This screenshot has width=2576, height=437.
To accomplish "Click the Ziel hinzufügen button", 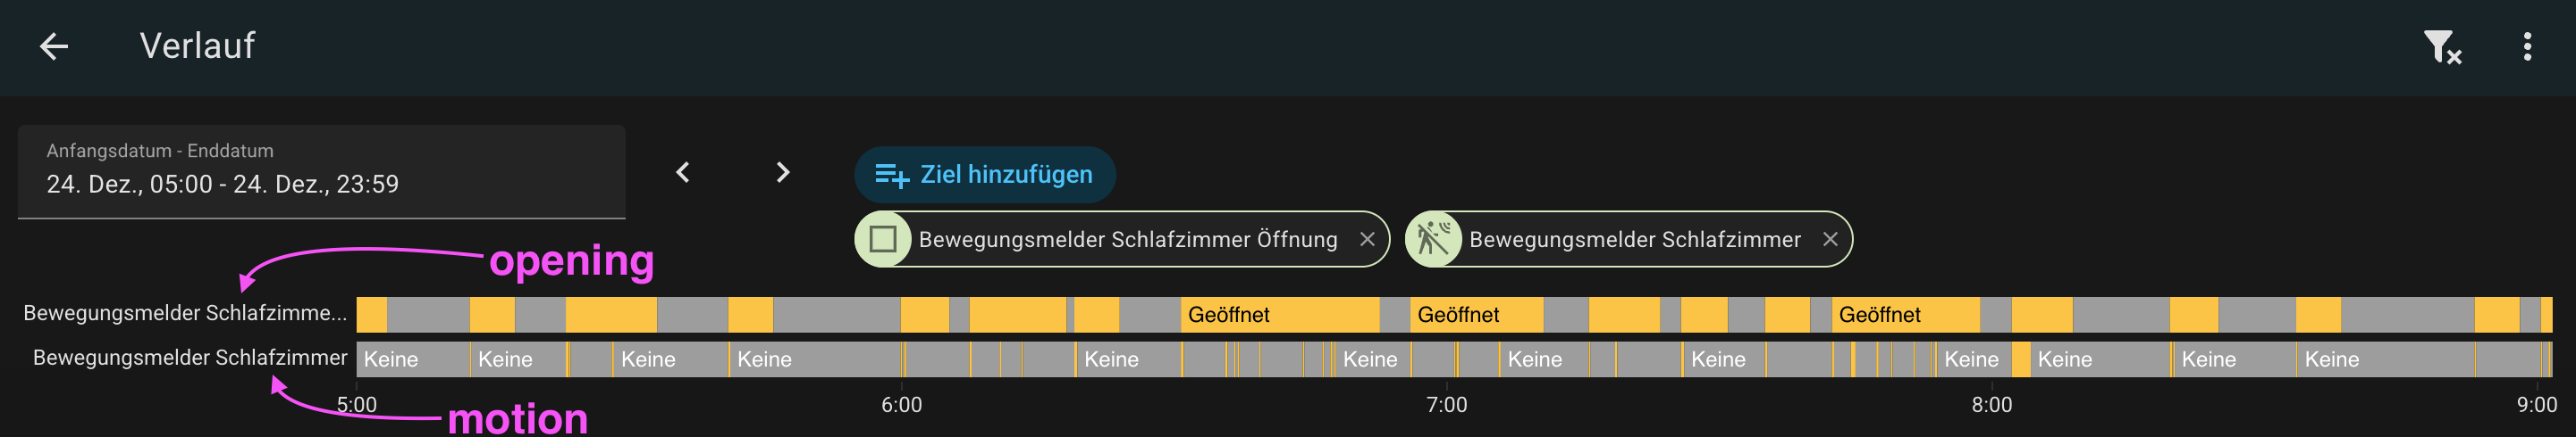I will (984, 175).
